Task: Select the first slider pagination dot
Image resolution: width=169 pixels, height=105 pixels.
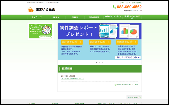Action: pos(97,63)
